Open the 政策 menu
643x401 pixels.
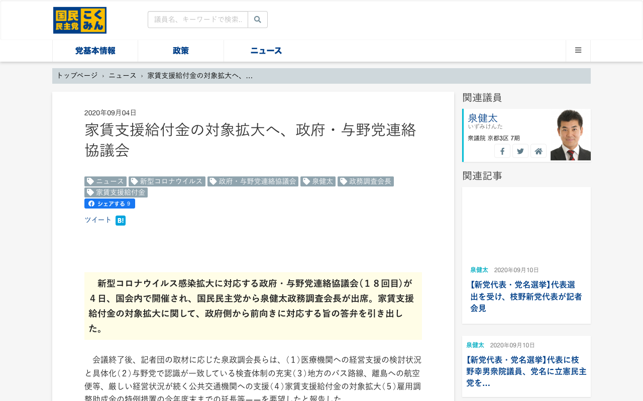[181, 51]
